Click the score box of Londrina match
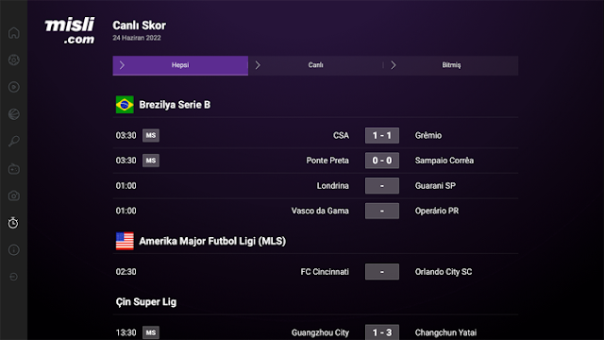This screenshot has width=604, height=340. tap(382, 186)
